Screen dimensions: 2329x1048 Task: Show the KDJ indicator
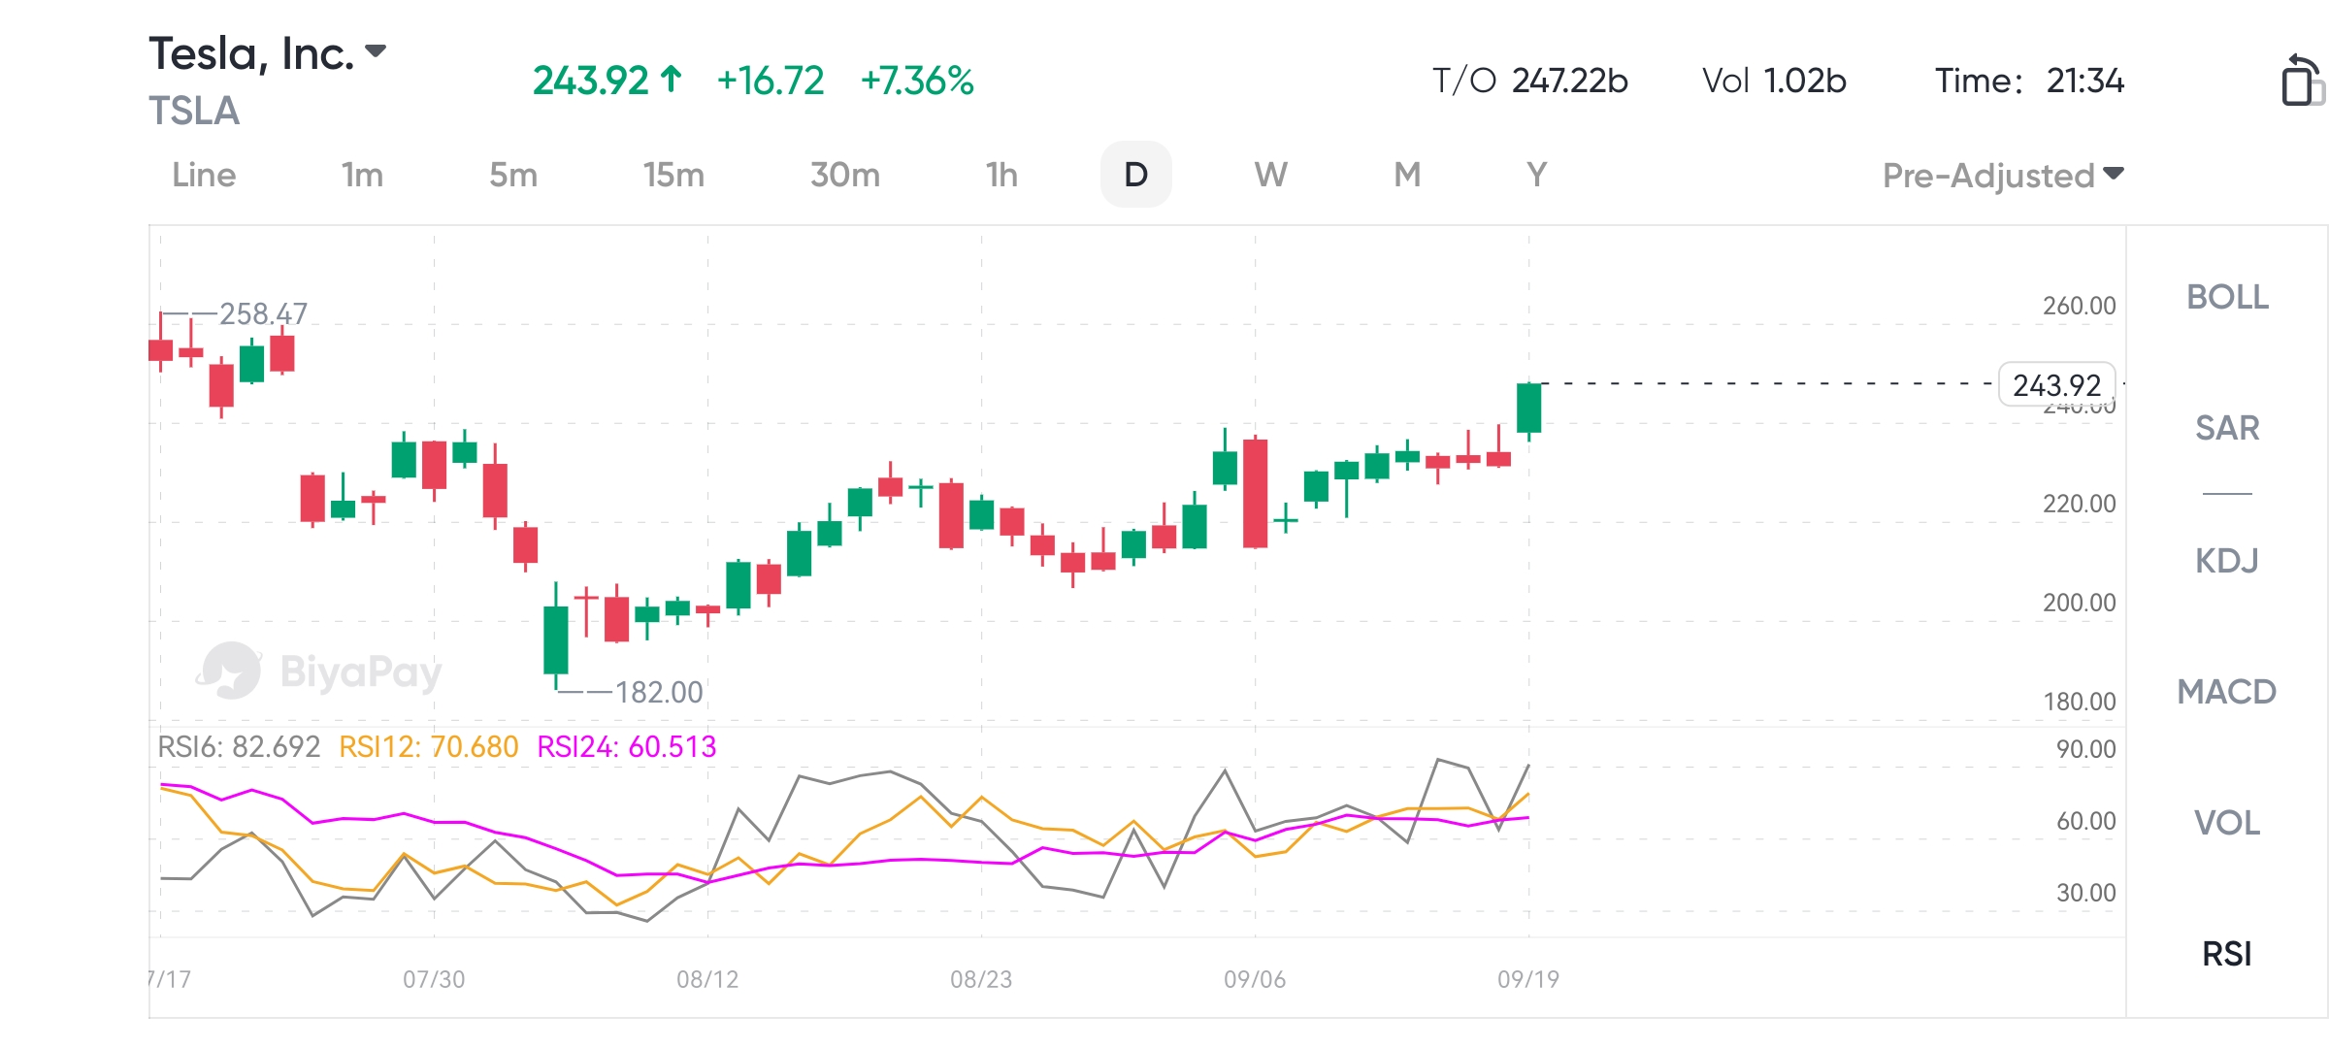[x=2227, y=560]
